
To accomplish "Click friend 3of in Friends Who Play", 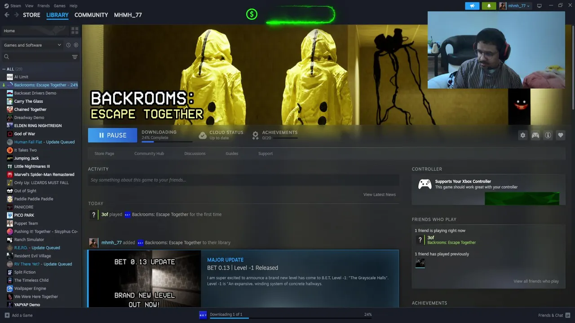I will [x=431, y=238].
